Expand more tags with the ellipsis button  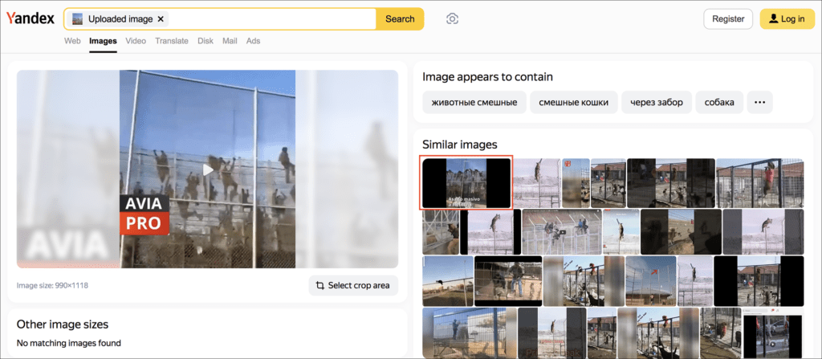[760, 102]
